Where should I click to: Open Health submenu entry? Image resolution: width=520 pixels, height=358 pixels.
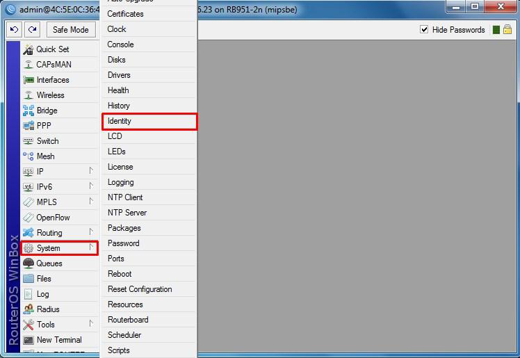point(148,90)
